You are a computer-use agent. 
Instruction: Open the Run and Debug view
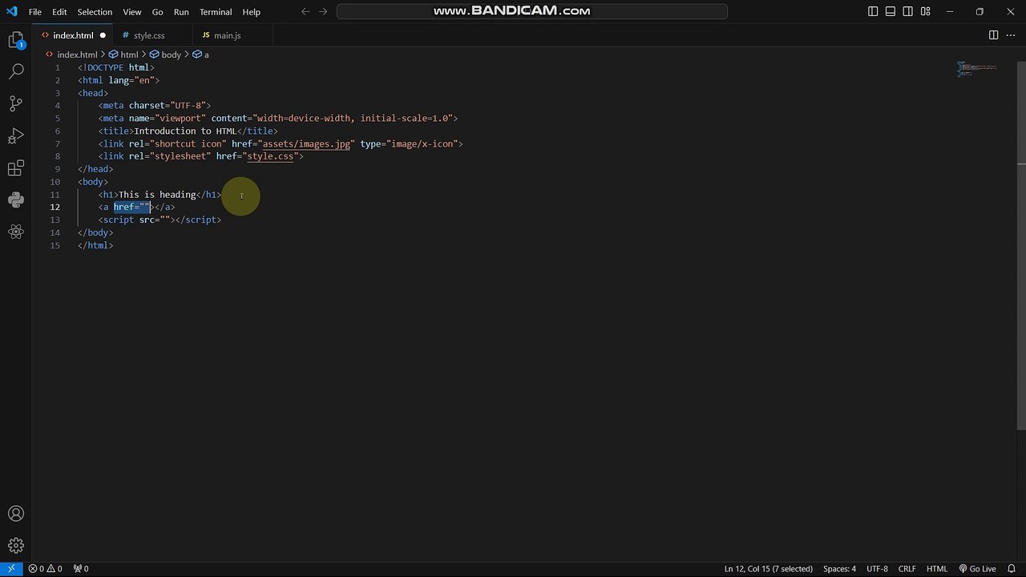[16, 135]
